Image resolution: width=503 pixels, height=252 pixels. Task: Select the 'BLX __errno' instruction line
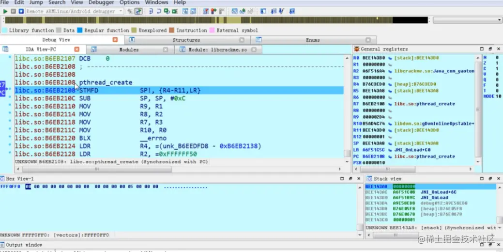tap(179, 138)
